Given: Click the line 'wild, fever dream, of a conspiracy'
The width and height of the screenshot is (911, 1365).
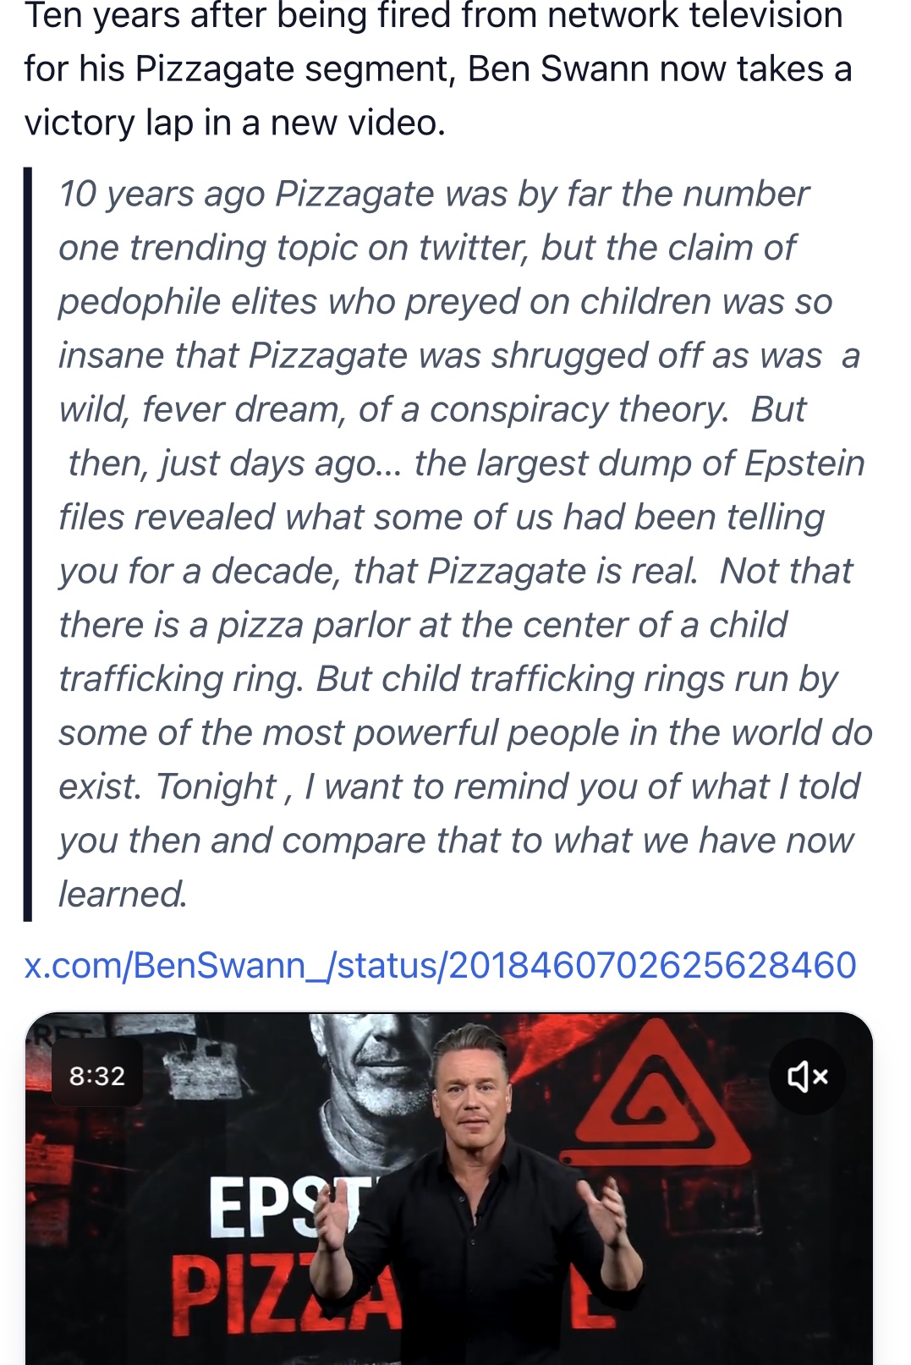Looking at the screenshot, I should 431,409.
